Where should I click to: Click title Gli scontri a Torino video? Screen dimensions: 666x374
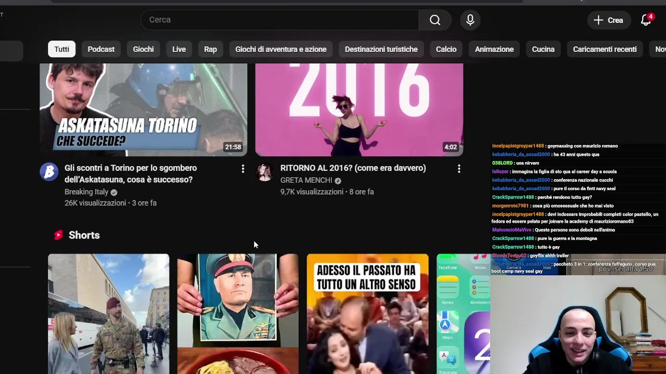tap(131, 173)
